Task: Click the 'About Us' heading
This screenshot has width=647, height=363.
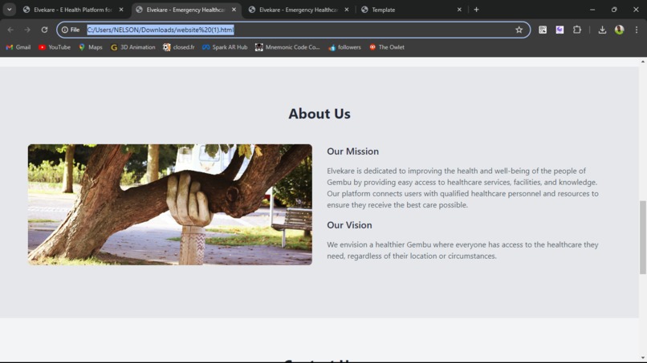Action: (319, 114)
